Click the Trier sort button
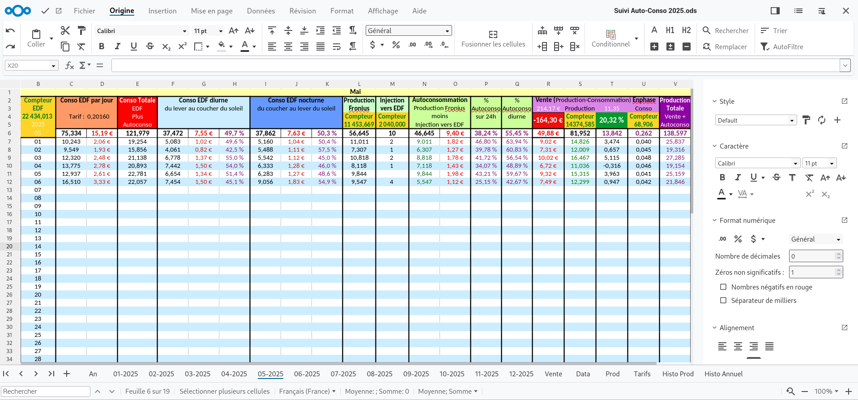Image resolution: width=858 pixels, height=400 pixels. point(774,30)
